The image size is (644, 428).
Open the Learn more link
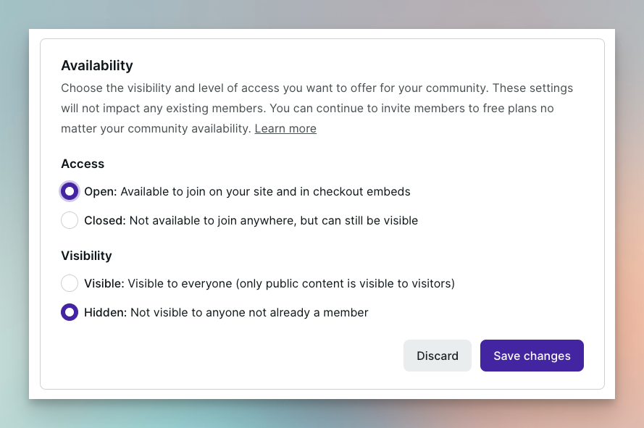pyautogui.click(x=285, y=129)
